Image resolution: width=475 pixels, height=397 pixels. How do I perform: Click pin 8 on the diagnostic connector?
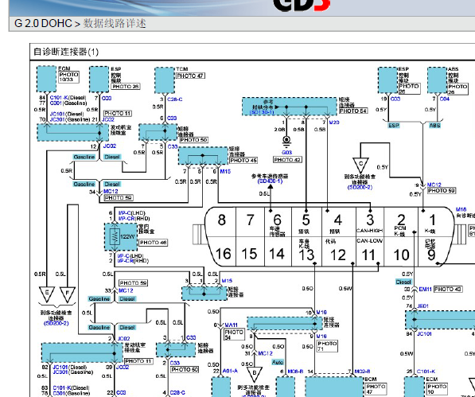222,220
